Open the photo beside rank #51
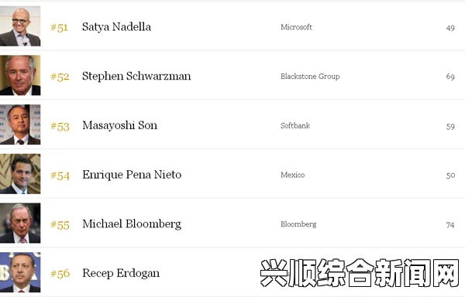465x297 pixels. [20, 26]
